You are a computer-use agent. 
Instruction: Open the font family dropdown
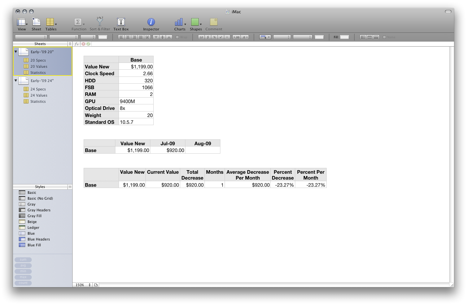click(x=31, y=37)
